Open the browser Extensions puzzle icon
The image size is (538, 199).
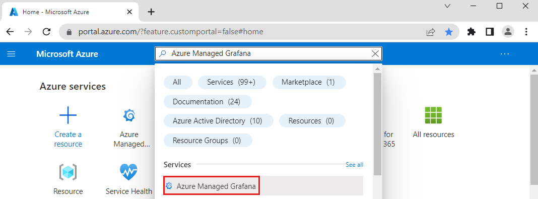click(472, 32)
